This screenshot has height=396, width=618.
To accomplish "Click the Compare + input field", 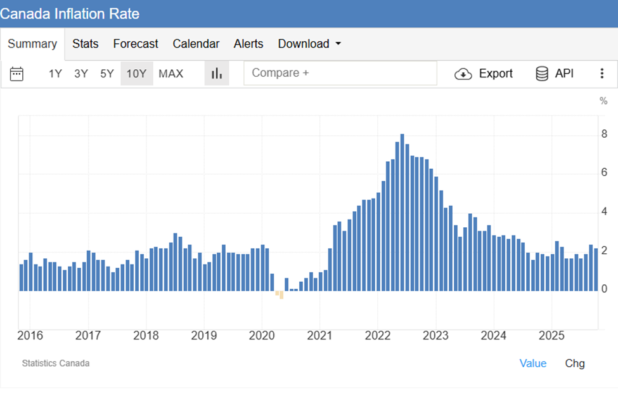I will coord(340,73).
